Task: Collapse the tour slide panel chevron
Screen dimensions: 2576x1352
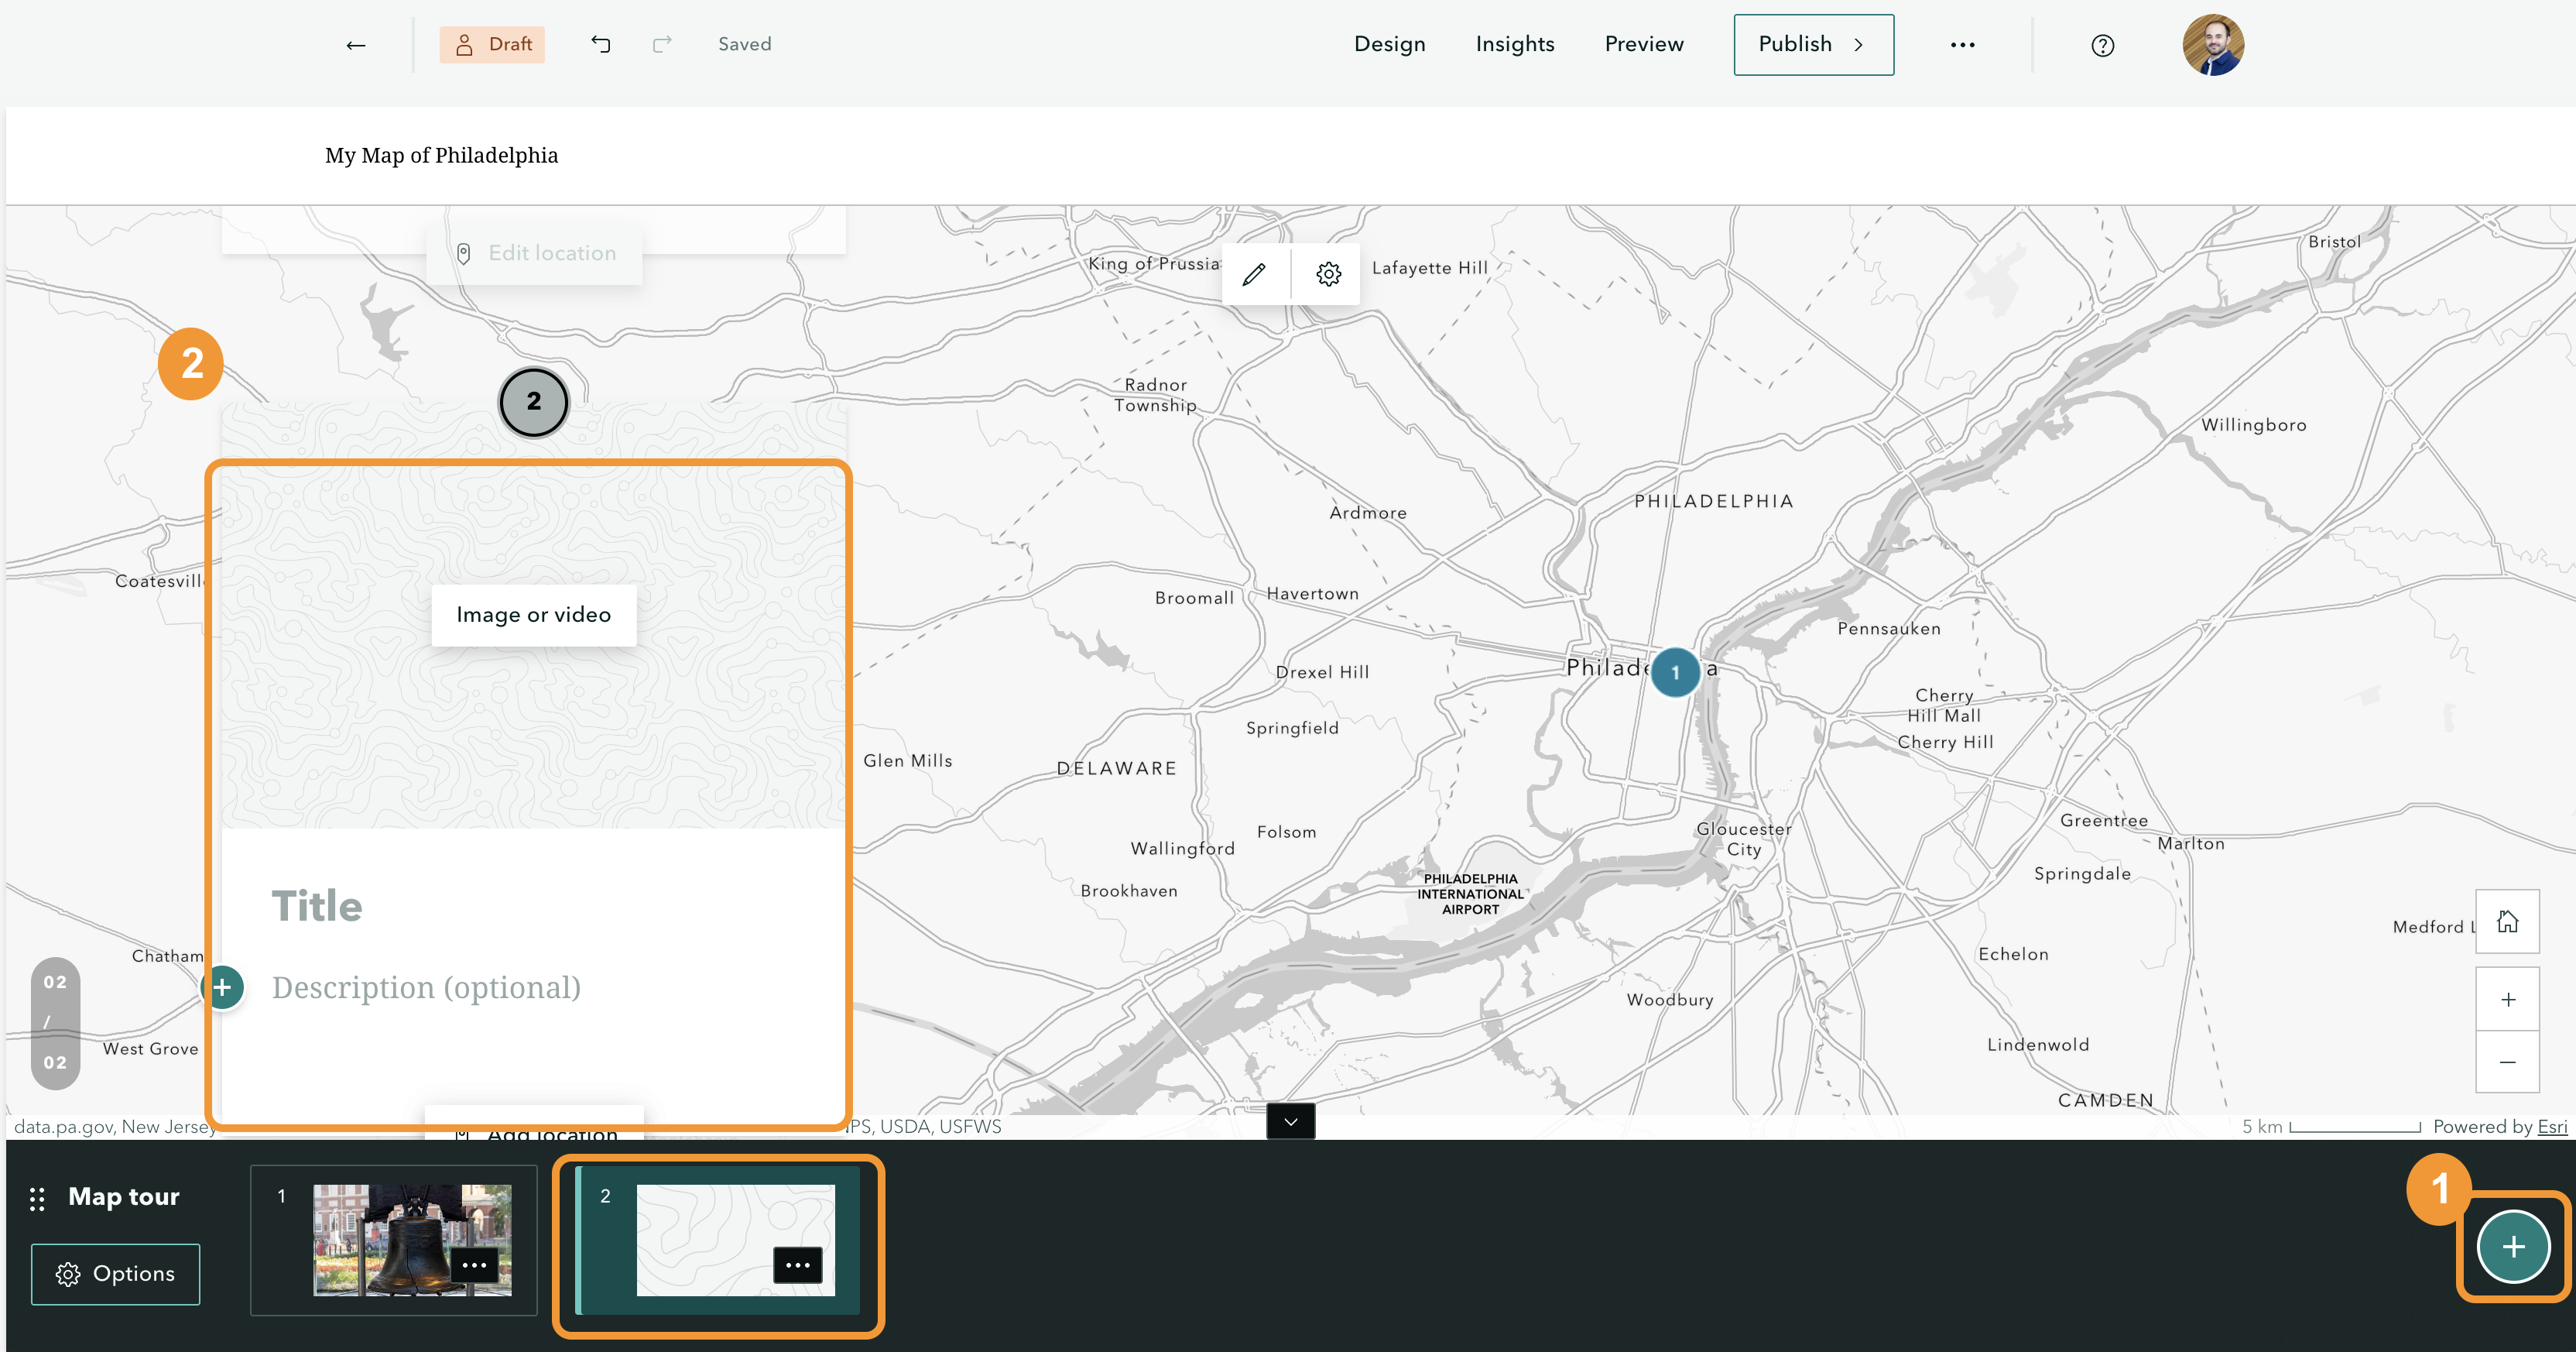Action: pyautogui.click(x=1290, y=1122)
